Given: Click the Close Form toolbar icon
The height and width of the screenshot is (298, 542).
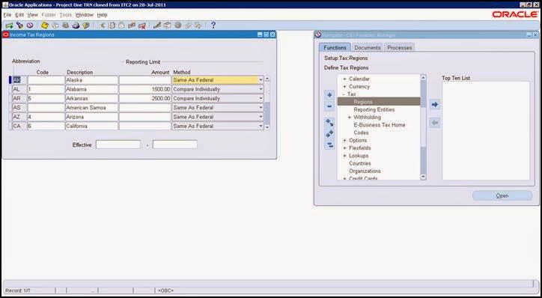Looking at the screenshot, I should (86, 25).
